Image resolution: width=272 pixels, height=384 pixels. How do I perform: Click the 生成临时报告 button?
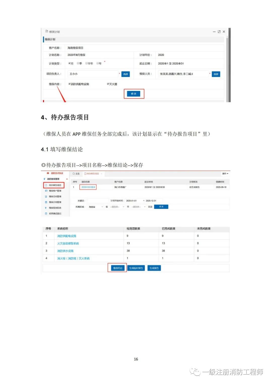click(x=136, y=268)
